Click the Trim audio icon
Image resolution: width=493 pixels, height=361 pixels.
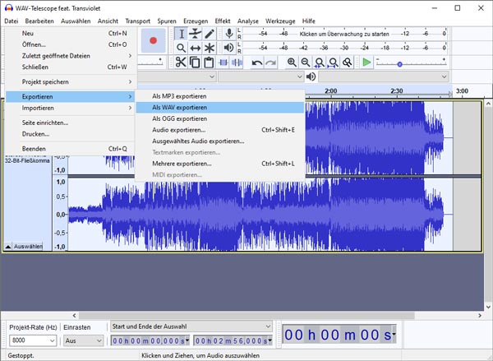point(223,62)
